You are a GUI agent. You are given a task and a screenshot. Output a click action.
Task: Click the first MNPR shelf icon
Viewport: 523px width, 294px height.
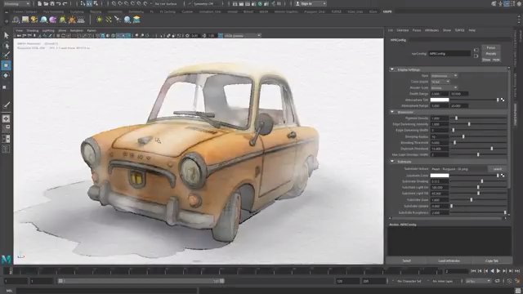point(16,20)
